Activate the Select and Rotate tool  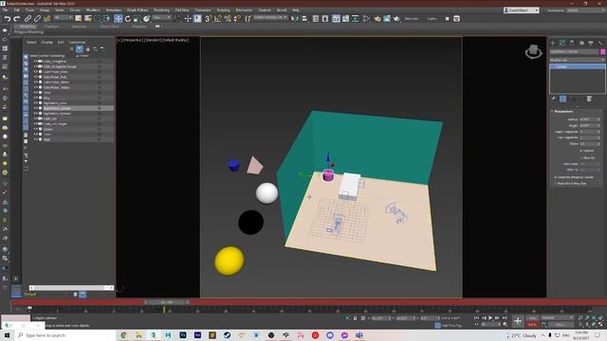tap(128, 19)
